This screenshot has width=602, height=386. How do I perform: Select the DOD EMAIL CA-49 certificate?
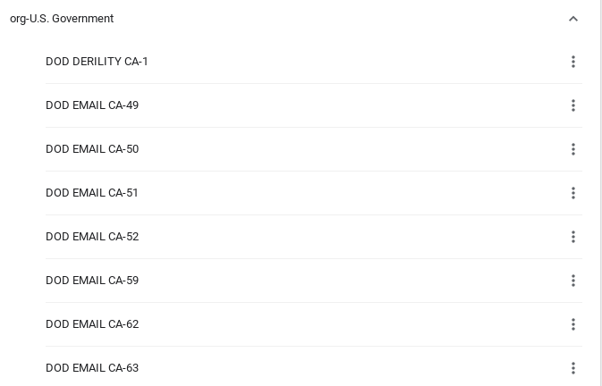tap(92, 105)
